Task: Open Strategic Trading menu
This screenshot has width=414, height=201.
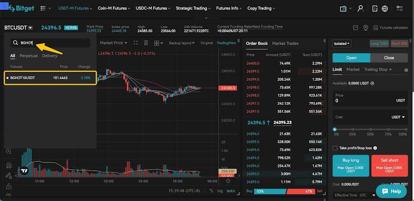Action: pos(193,8)
